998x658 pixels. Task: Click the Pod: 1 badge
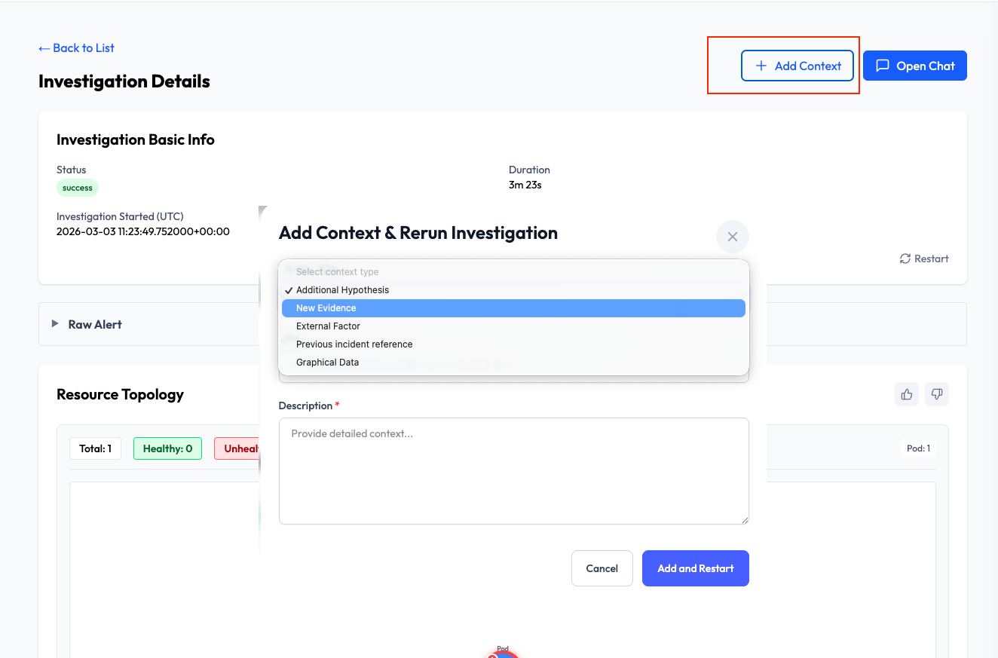(x=917, y=448)
